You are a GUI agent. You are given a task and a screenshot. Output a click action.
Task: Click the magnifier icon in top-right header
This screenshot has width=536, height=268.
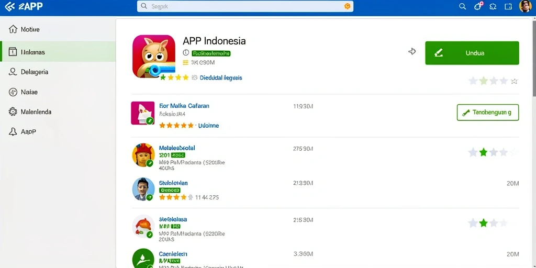(x=463, y=6)
